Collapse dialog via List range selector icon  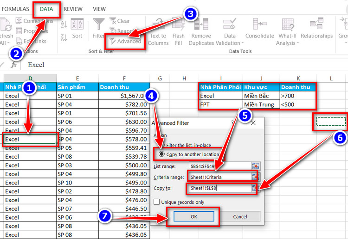tap(256, 166)
